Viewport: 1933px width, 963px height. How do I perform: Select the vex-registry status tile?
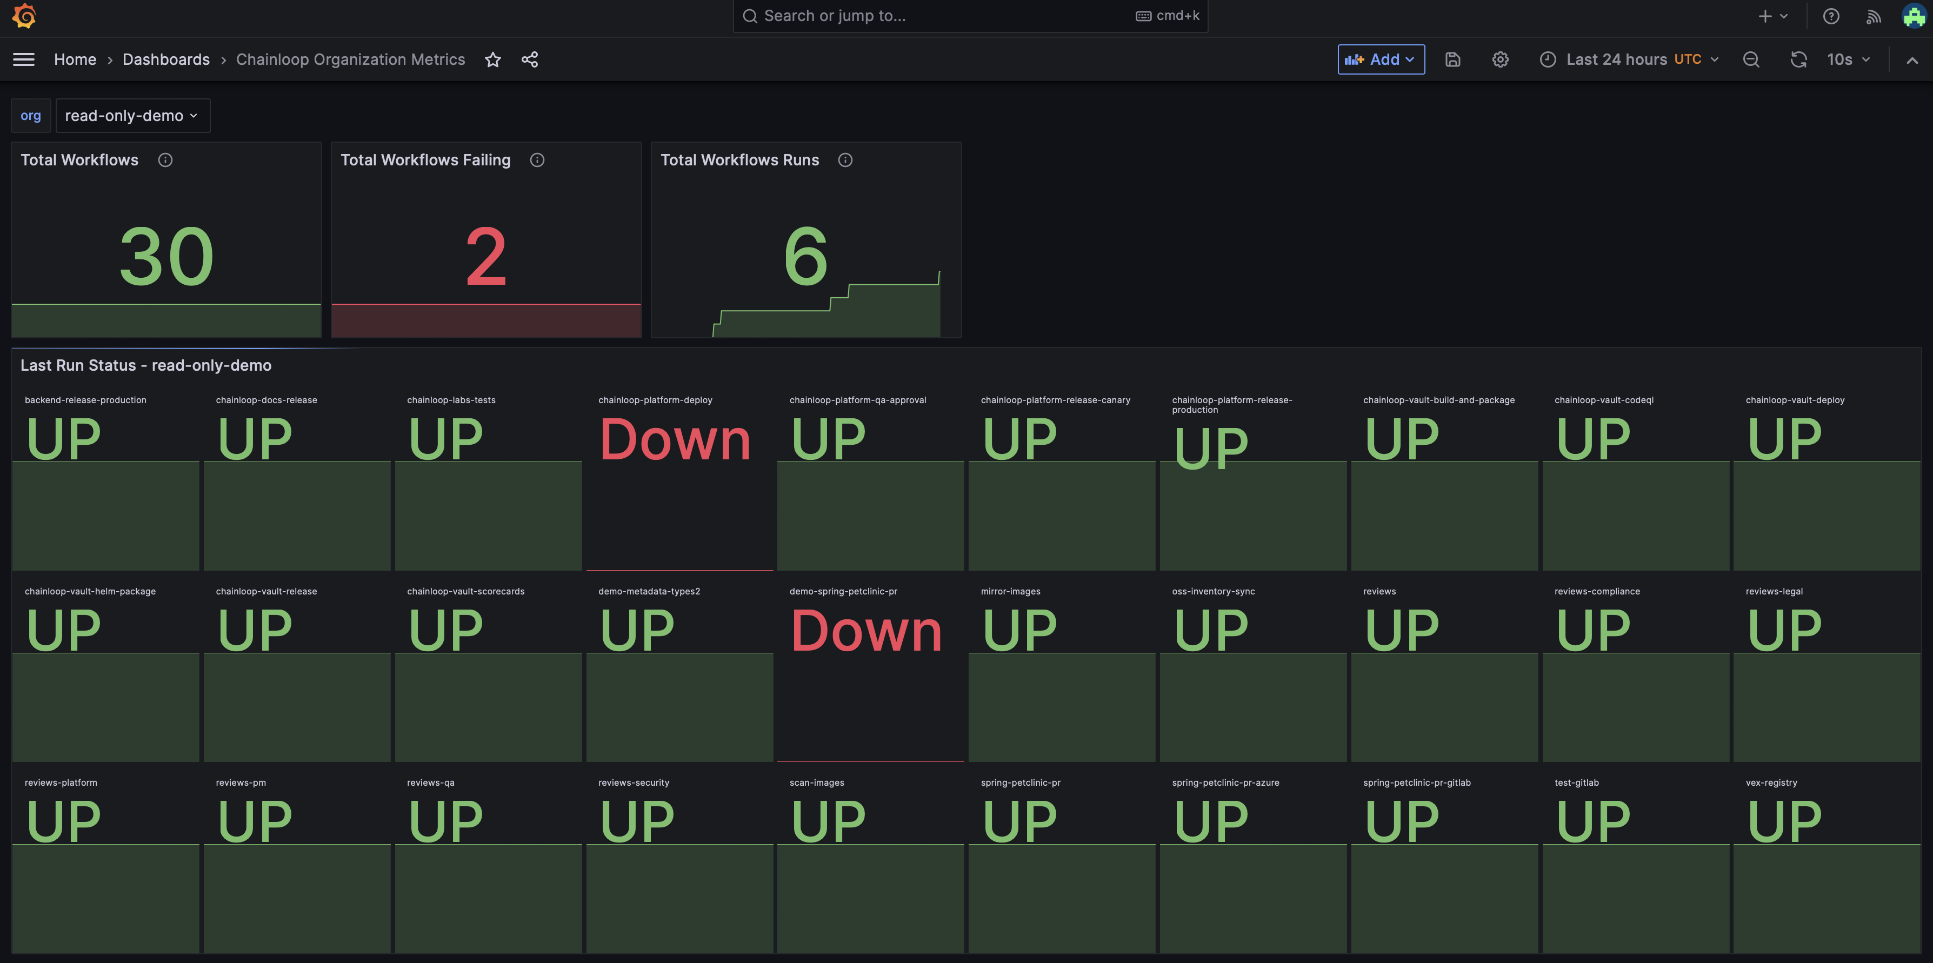(1827, 862)
